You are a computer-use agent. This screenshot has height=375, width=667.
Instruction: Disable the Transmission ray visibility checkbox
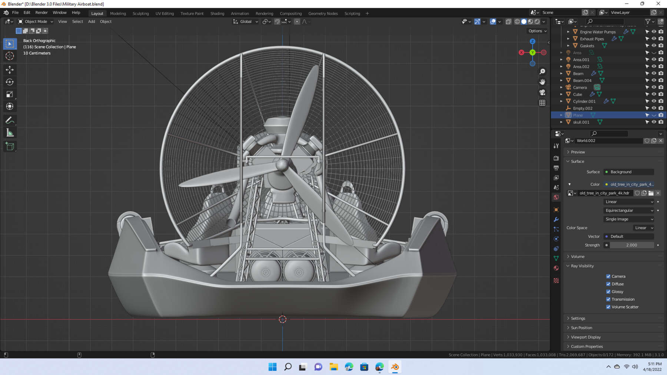point(608,299)
